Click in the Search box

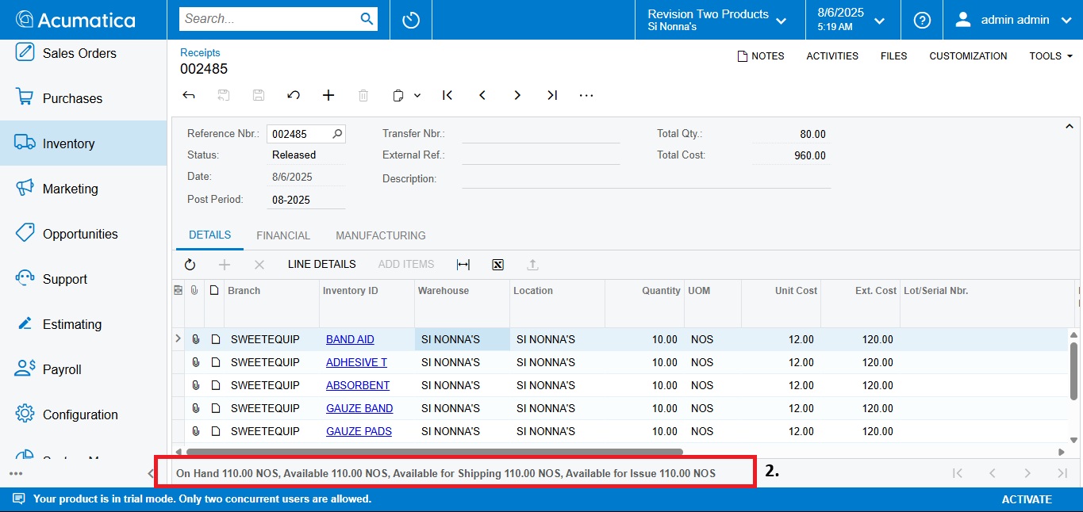click(268, 19)
